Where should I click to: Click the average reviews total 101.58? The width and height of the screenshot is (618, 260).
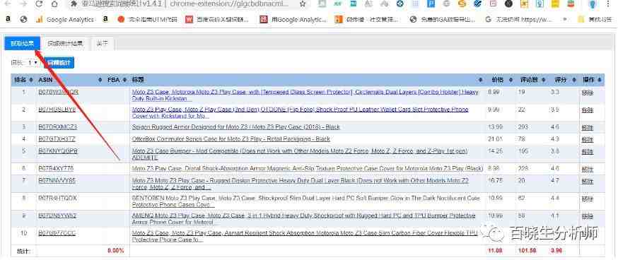coord(527,250)
